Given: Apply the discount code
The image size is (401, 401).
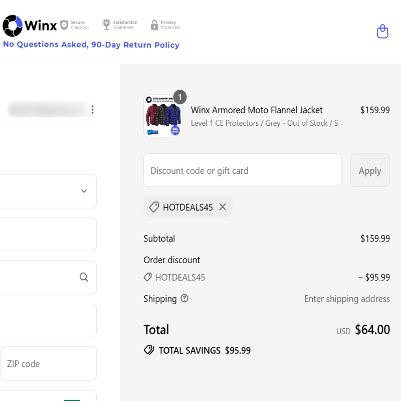Looking at the screenshot, I should point(370,170).
